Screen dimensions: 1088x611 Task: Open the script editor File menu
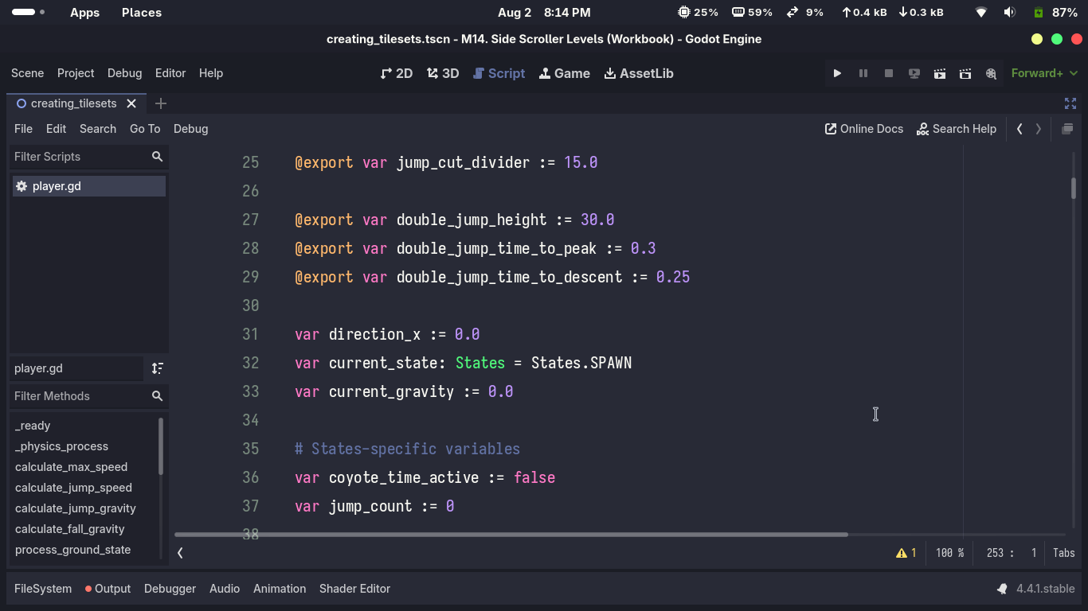[x=23, y=129]
